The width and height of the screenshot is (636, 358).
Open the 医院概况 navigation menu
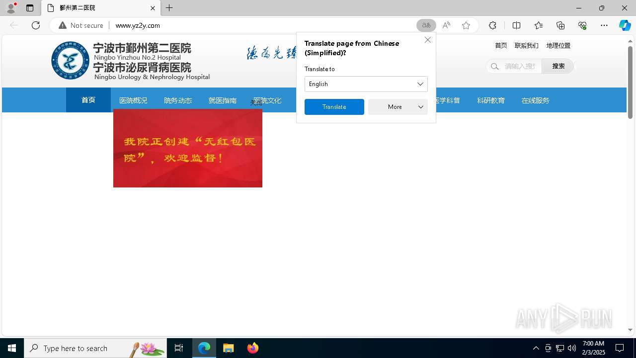133,100
